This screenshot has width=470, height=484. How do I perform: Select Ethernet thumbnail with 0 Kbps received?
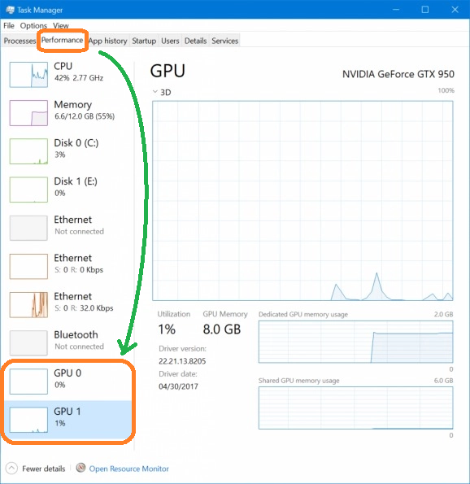click(28, 266)
